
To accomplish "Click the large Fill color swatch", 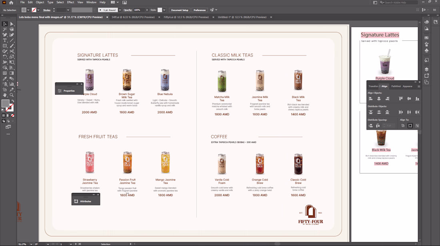I will click(x=5, y=103).
